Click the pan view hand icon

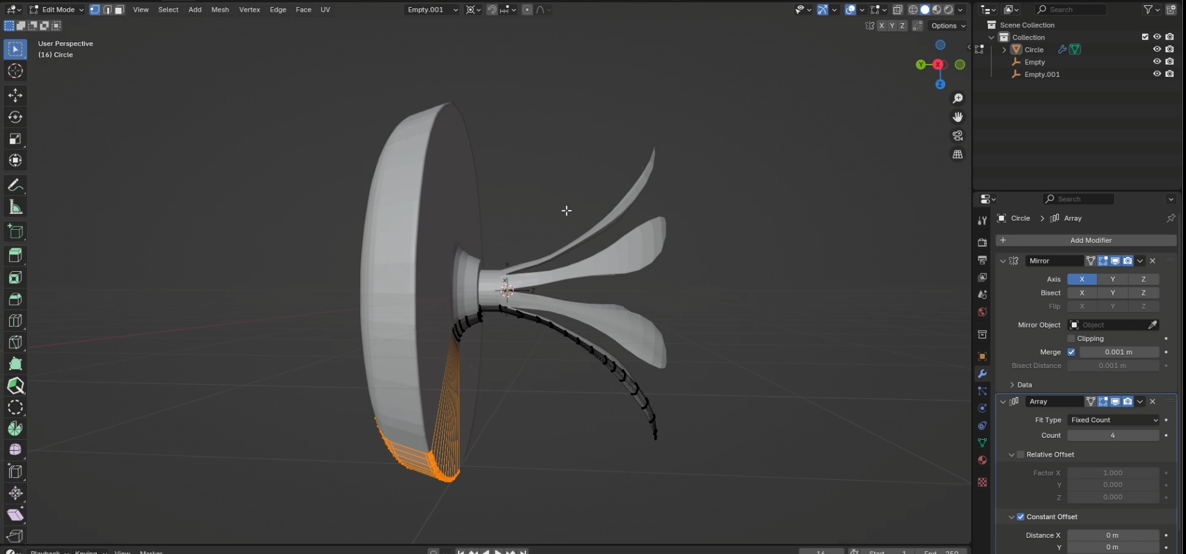[x=958, y=117]
